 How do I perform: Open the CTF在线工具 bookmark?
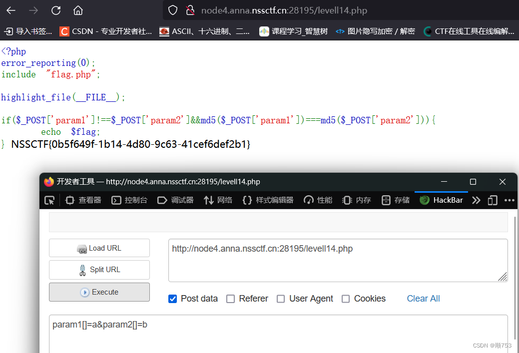click(x=470, y=31)
